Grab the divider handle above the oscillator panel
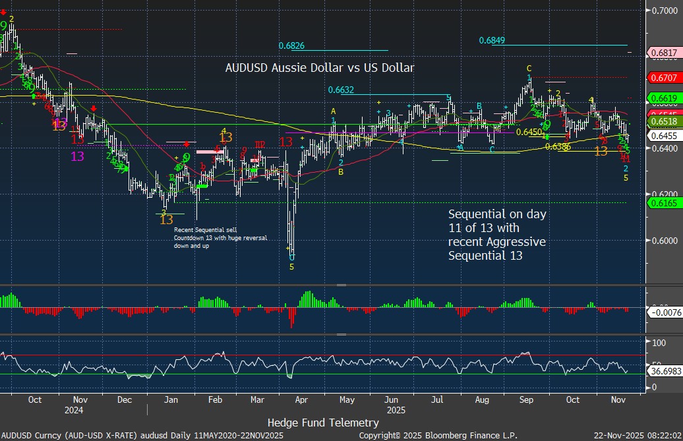The height and width of the screenshot is (441, 683). (341, 285)
